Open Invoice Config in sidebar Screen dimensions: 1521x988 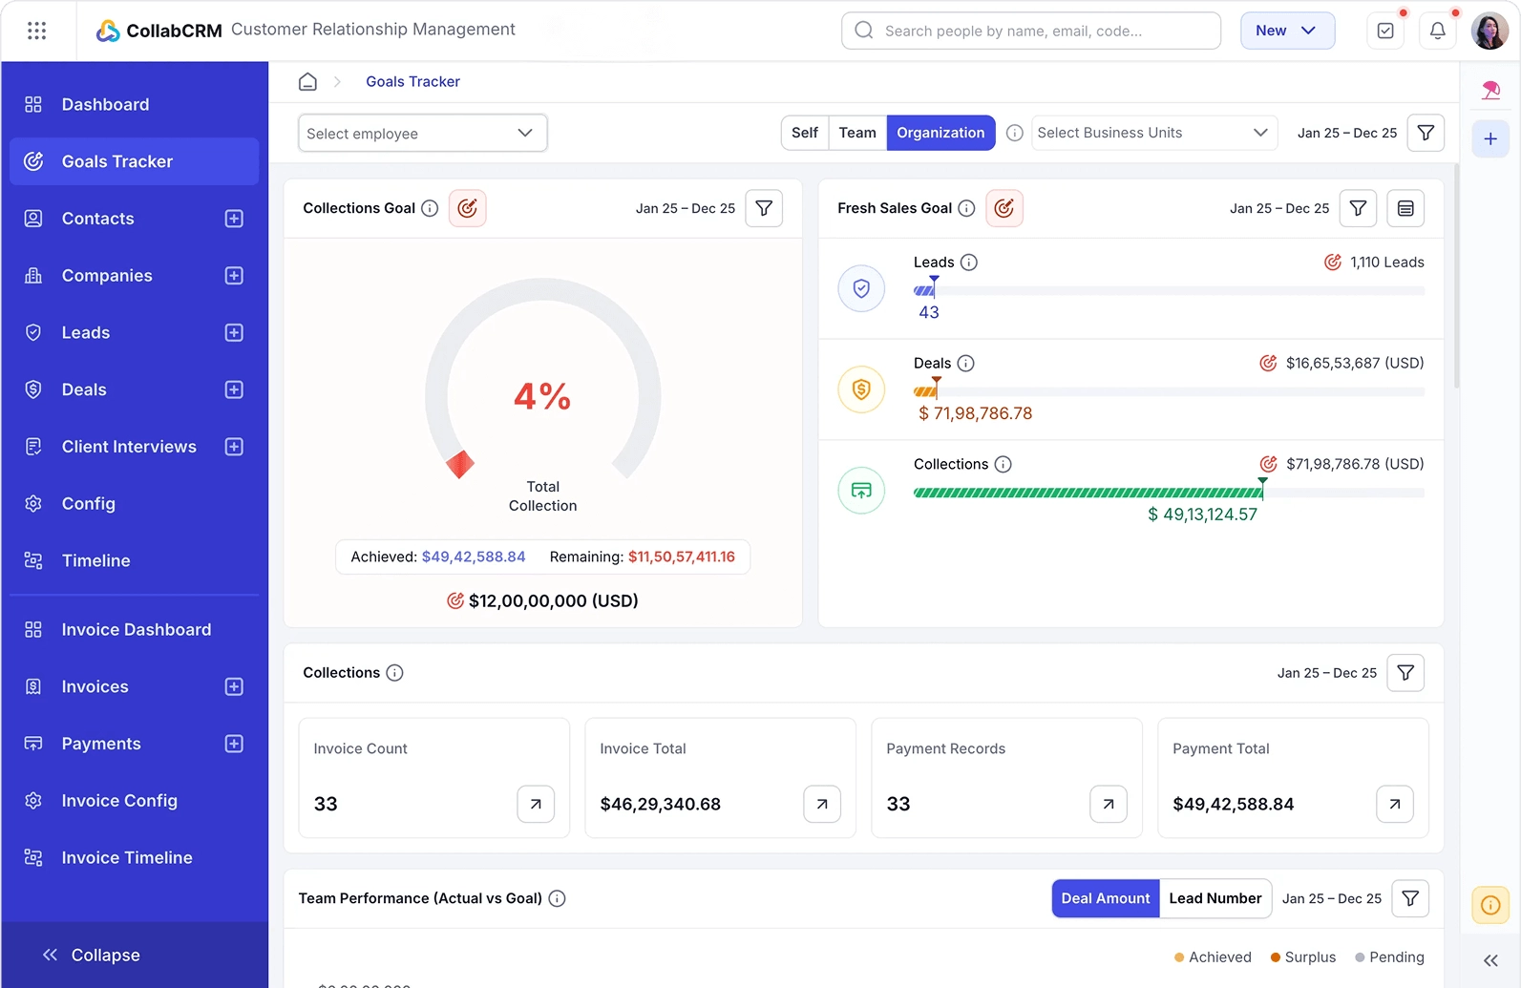(x=134, y=801)
